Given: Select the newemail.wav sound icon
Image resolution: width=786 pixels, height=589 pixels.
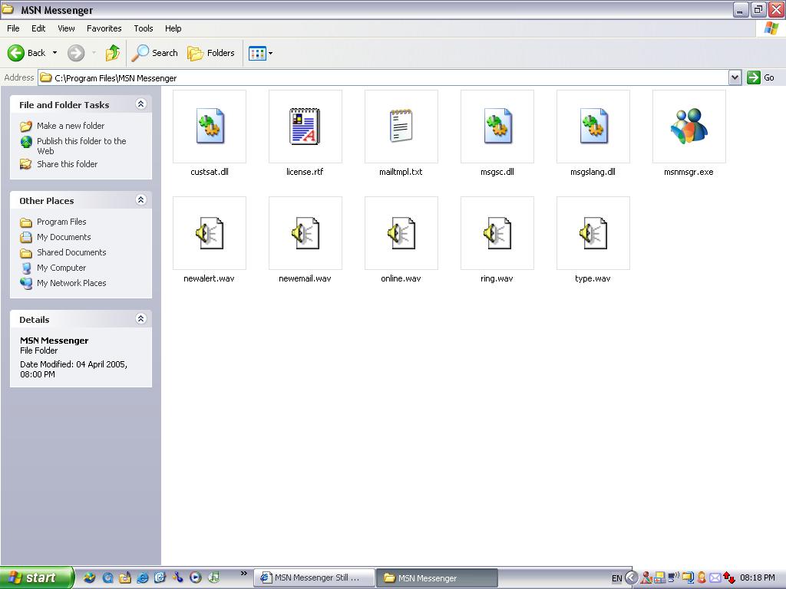Looking at the screenshot, I should [x=305, y=233].
